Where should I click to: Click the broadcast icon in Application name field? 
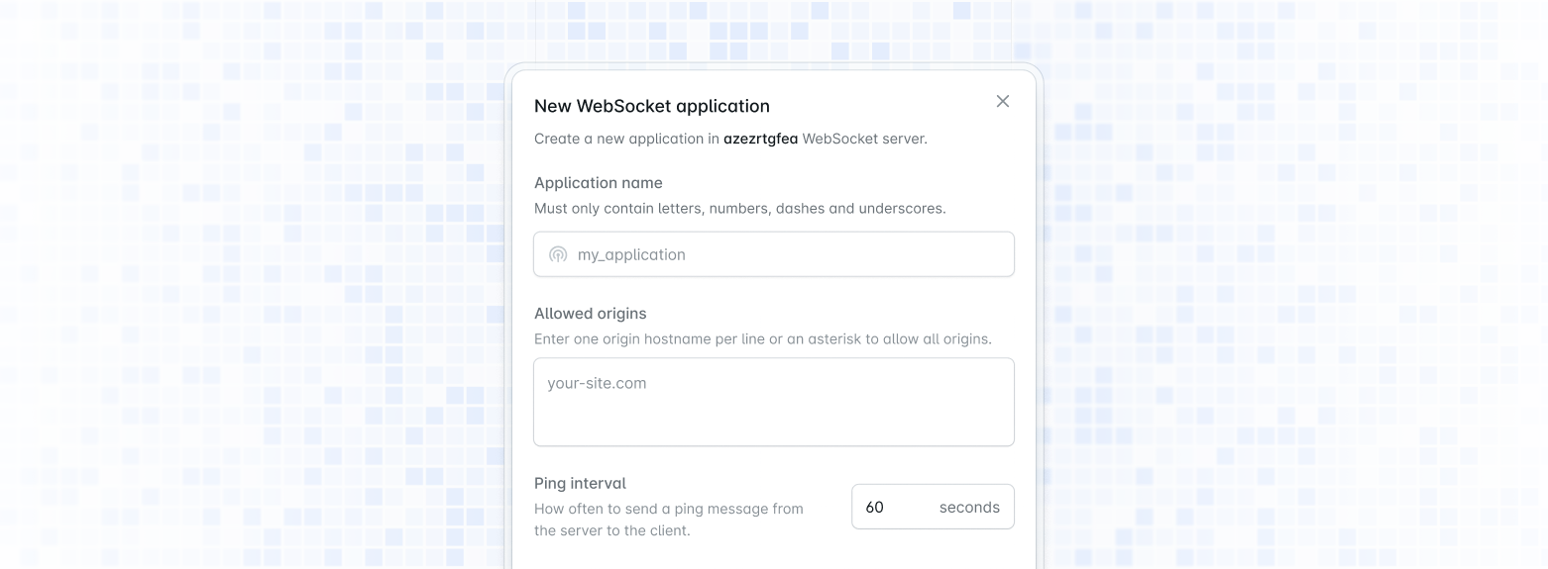tap(558, 254)
